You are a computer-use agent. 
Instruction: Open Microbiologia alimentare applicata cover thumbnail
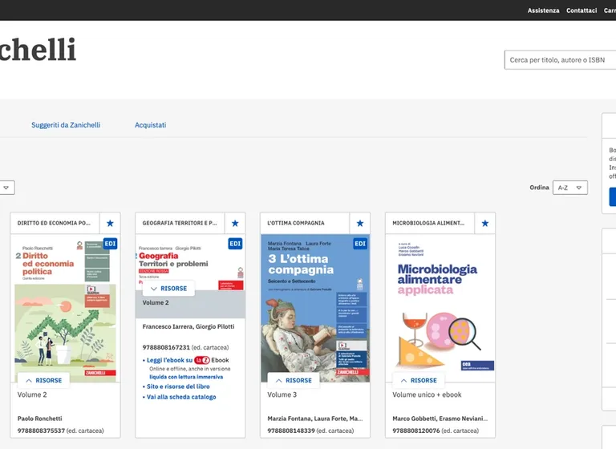(x=440, y=309)
